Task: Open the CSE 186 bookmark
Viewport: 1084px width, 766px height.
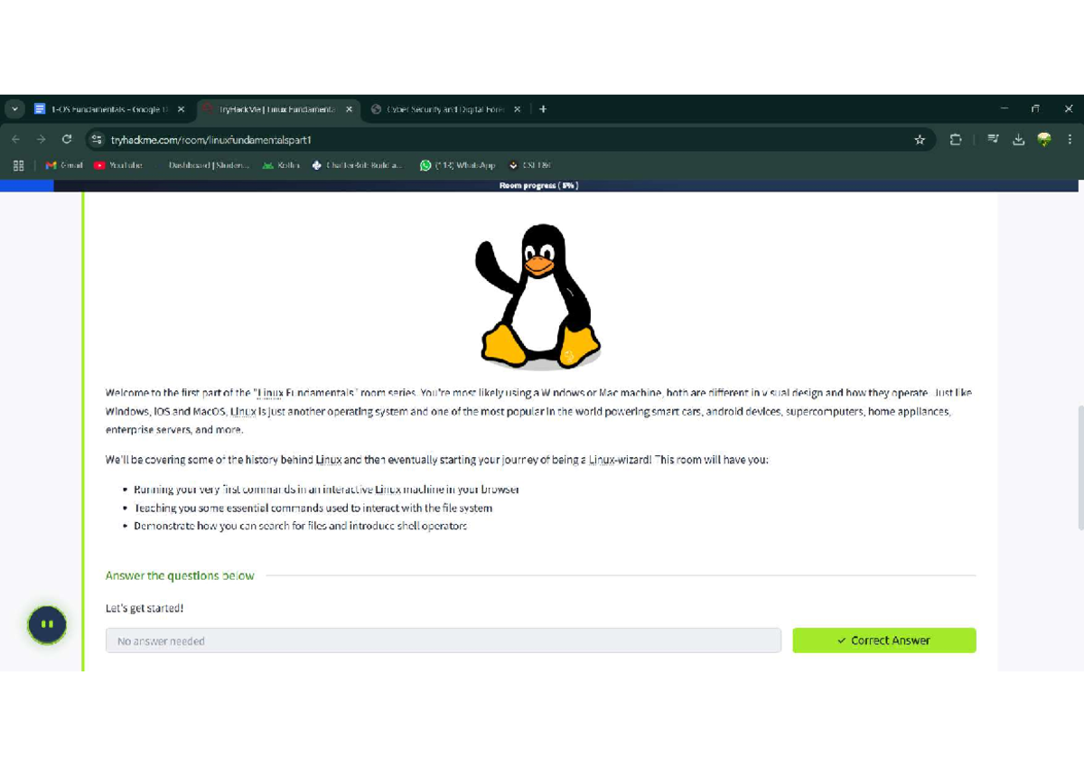Action: tap(529, 165)
